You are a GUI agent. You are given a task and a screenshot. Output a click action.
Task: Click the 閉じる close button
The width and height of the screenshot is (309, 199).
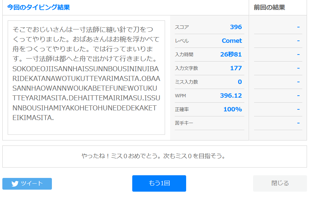click(280, 183)
